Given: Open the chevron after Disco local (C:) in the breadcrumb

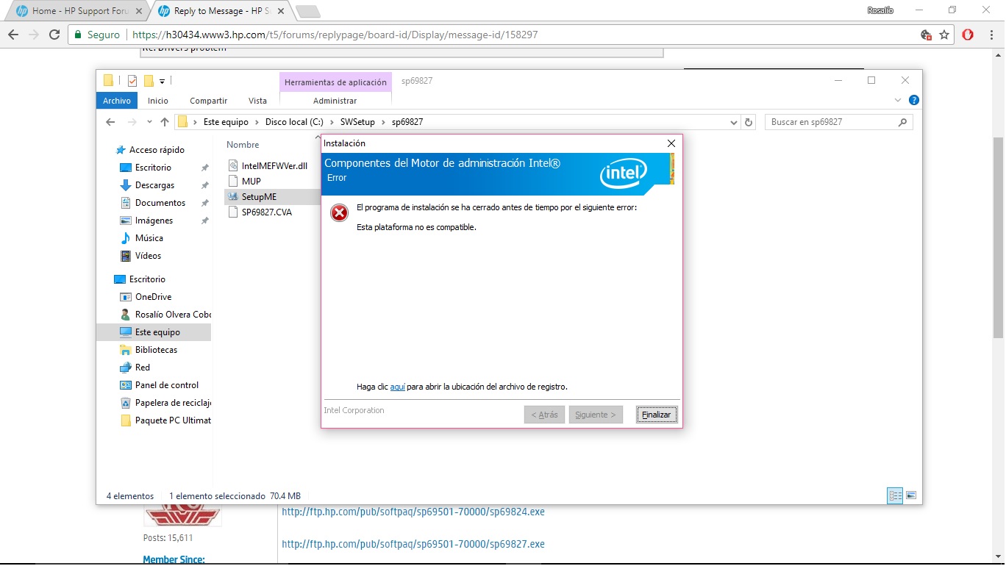Looking at the screenshot, I should (x=332, y=122).
